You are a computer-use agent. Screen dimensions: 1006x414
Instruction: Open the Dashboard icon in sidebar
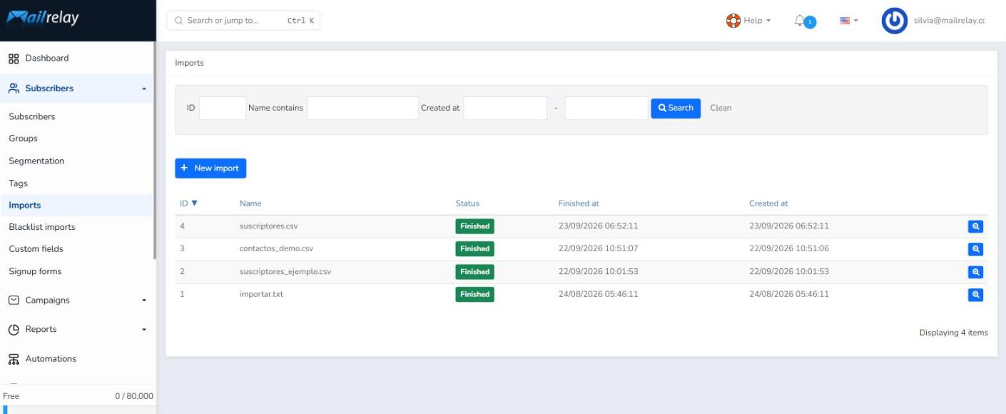(14, 59)
